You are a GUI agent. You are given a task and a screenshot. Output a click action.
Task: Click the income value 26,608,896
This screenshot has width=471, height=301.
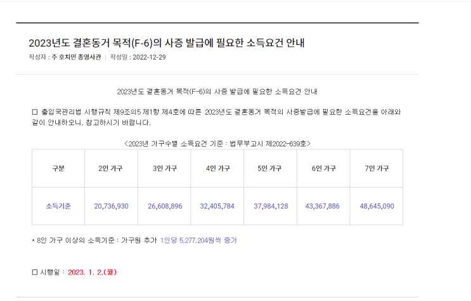pyautogui.click(x=165, y=206)
